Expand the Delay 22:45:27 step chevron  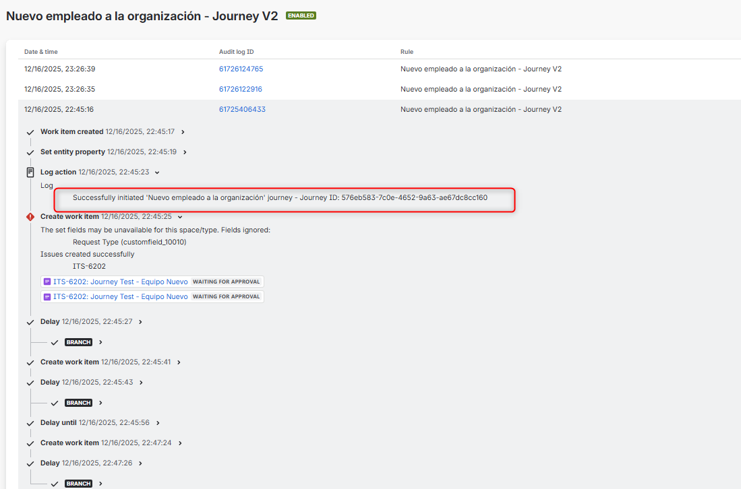[x=140, y=321]
